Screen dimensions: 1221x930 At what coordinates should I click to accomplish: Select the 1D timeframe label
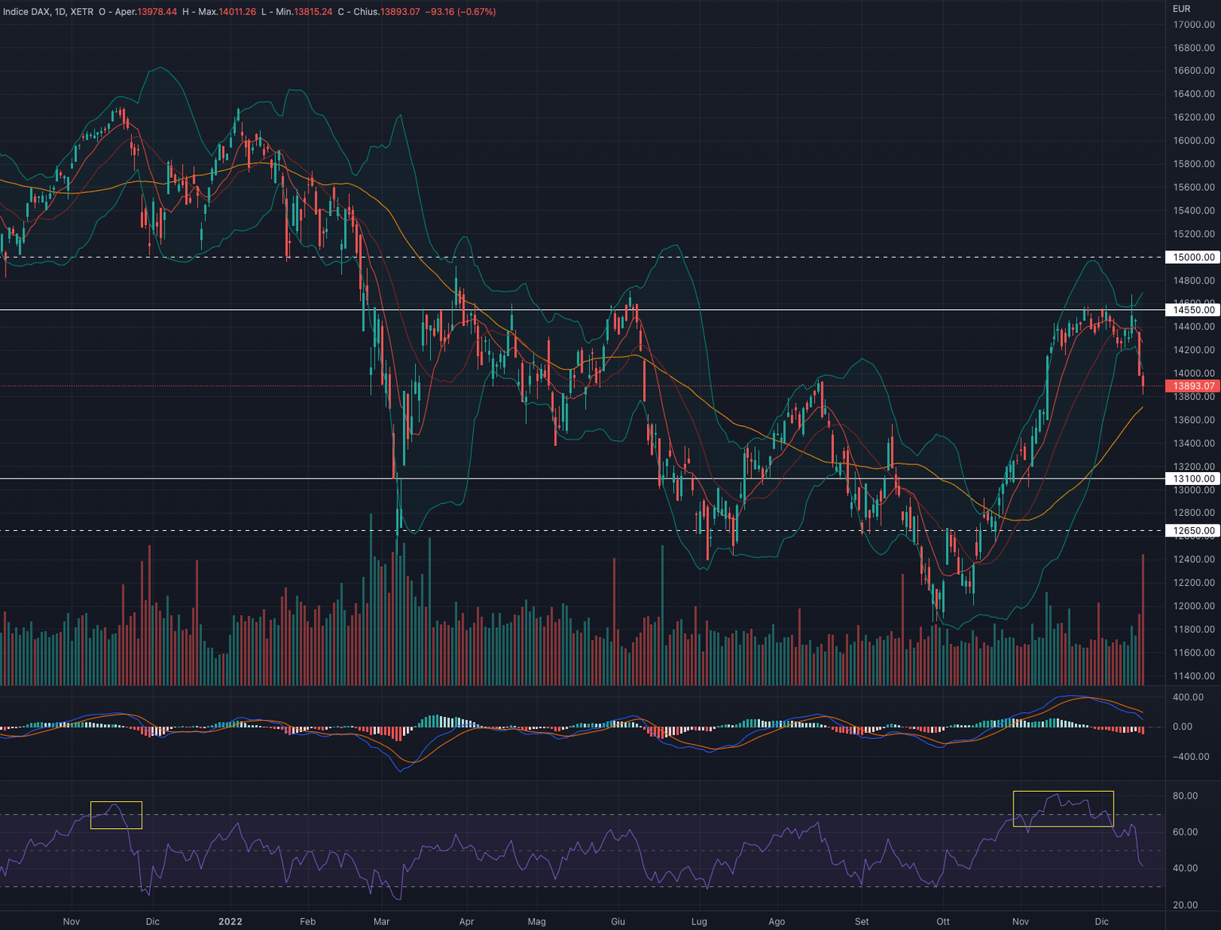tap(59, 12)
